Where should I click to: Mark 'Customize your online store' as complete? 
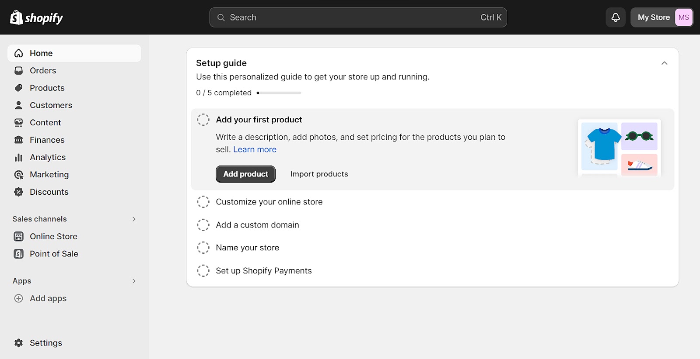coord(203,201)
